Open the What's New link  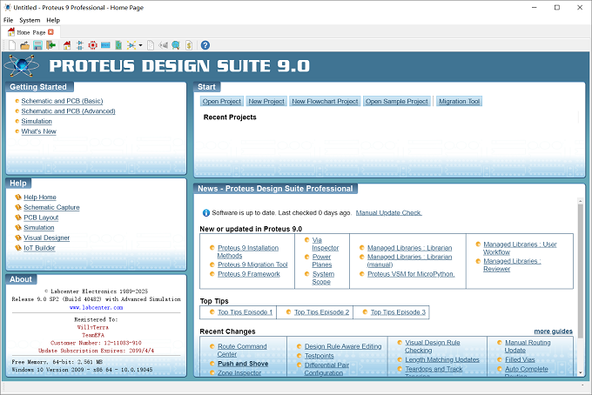(39, 131)
